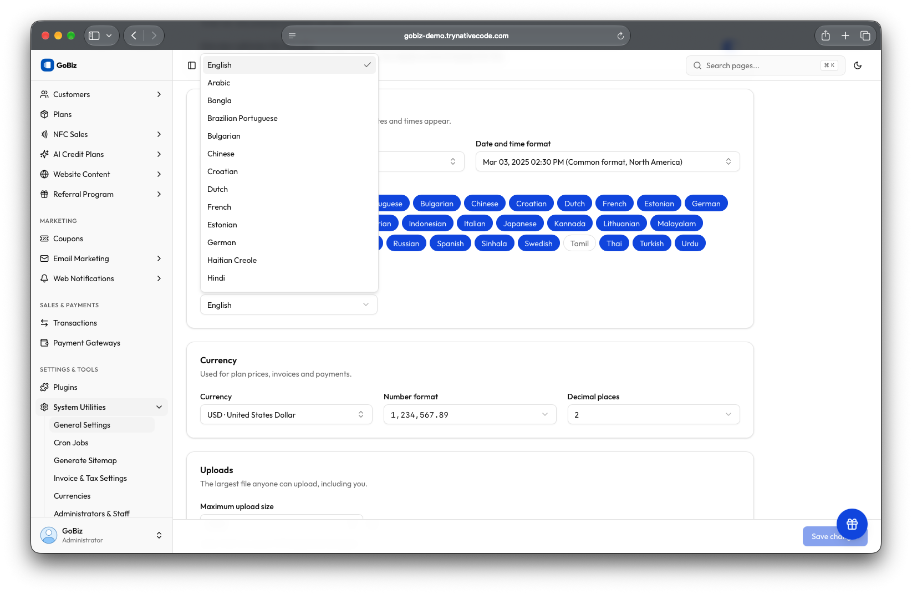Click the Email Marketing envelope icon
The height and width of the screenshot is (594, 912).
tap(44, 258)
